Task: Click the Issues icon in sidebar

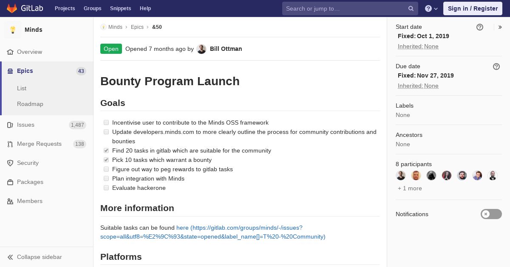Action: [x=10, y=125]
